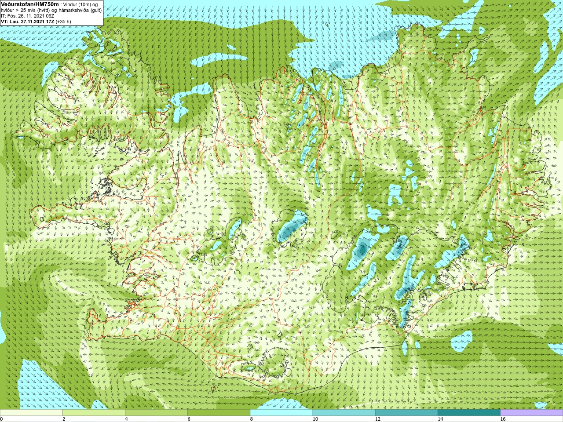Select the pale yellow 0–2 legend swatch
Screen dimensions: 563x422
31,413
